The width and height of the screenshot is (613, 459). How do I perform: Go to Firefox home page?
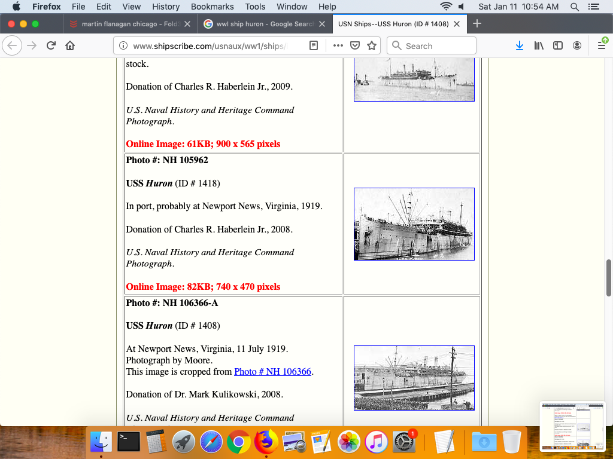[70, 46]
